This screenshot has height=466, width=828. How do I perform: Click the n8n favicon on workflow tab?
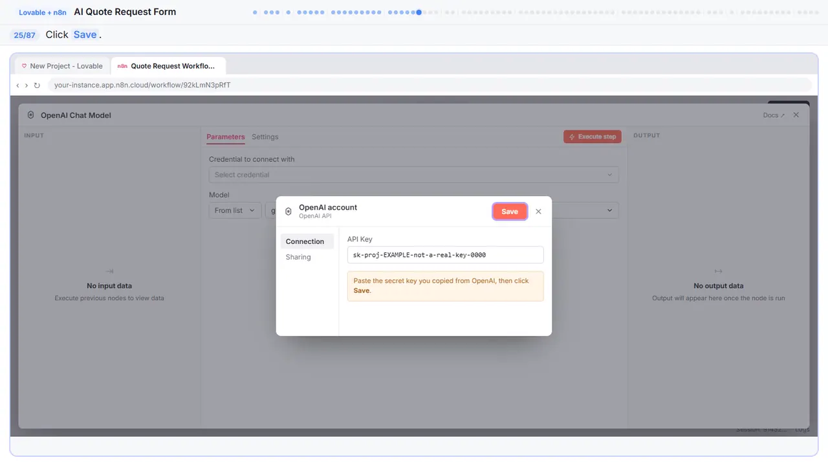122,66
